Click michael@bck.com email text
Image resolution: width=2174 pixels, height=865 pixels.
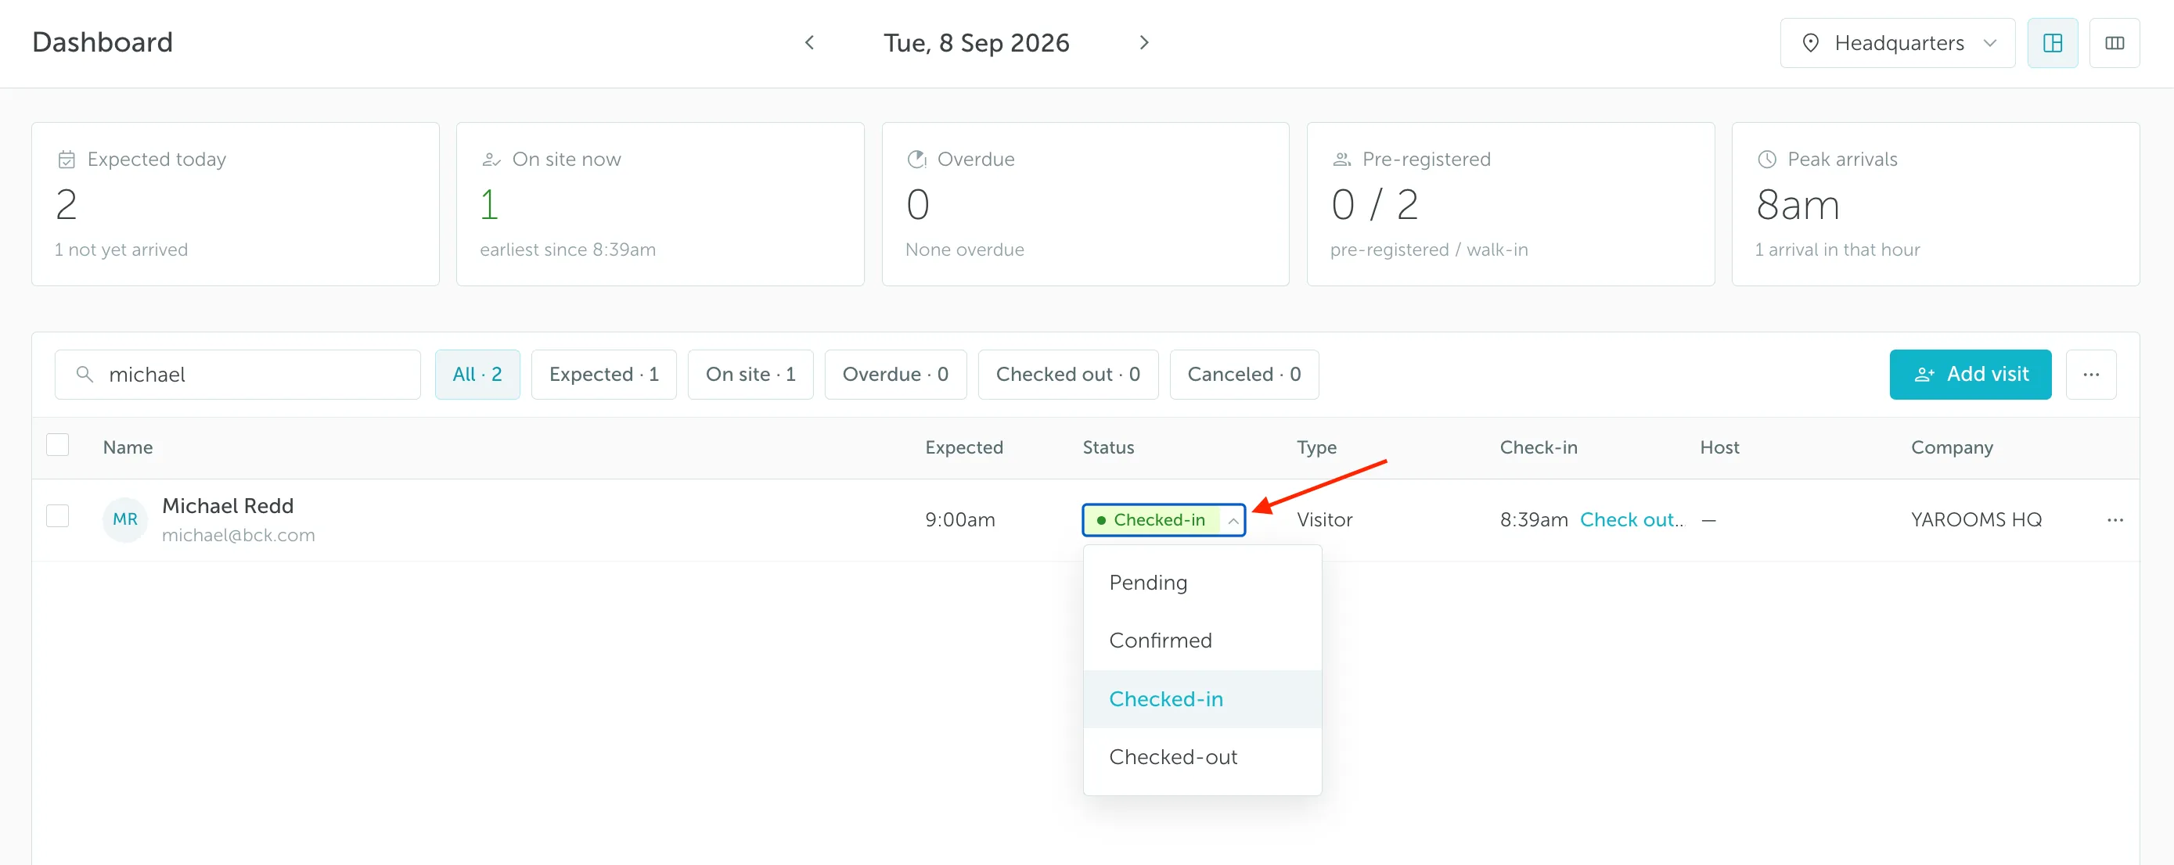[238, 536]
